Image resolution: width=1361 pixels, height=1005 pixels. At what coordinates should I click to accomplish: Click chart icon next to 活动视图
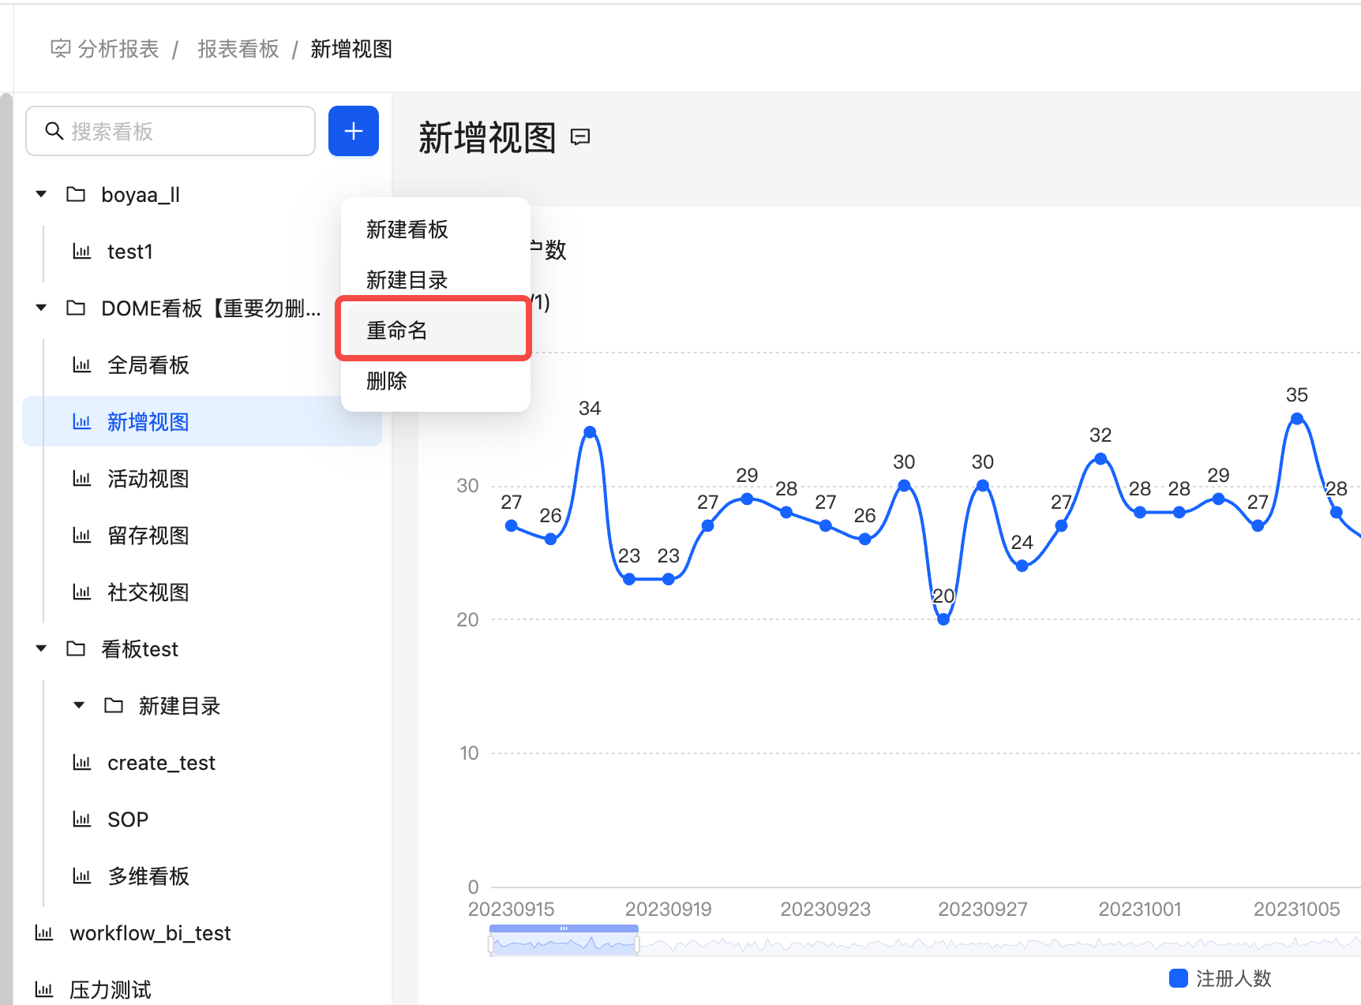pyautogui.click(x=82, y=478)
